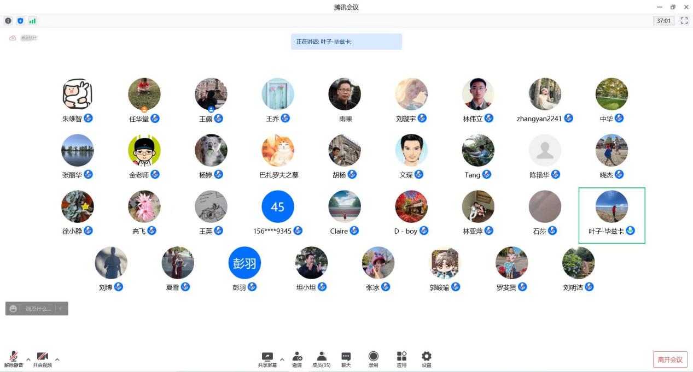
Task: Open the meeting info icon
Action: click(8, 21)
